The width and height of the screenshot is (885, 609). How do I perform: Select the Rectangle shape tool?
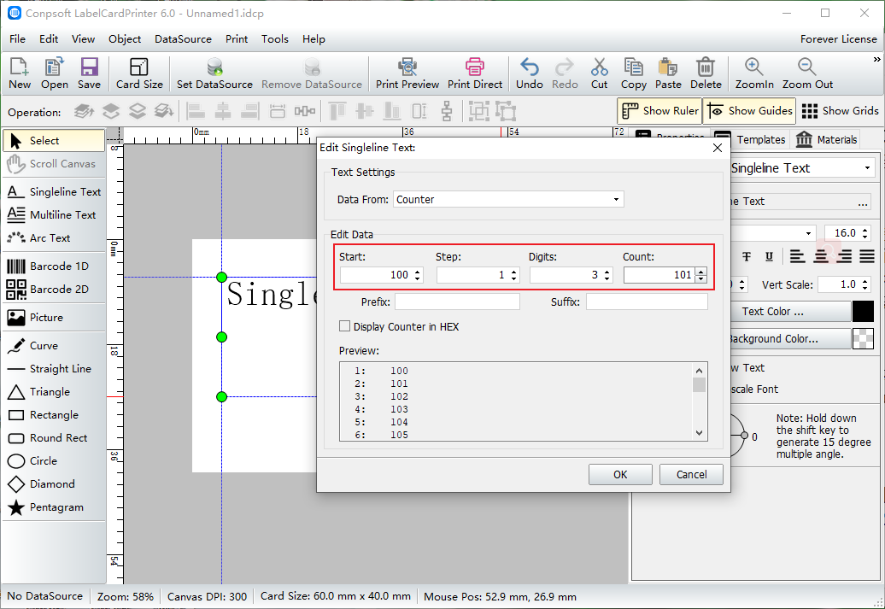point(54,415)
